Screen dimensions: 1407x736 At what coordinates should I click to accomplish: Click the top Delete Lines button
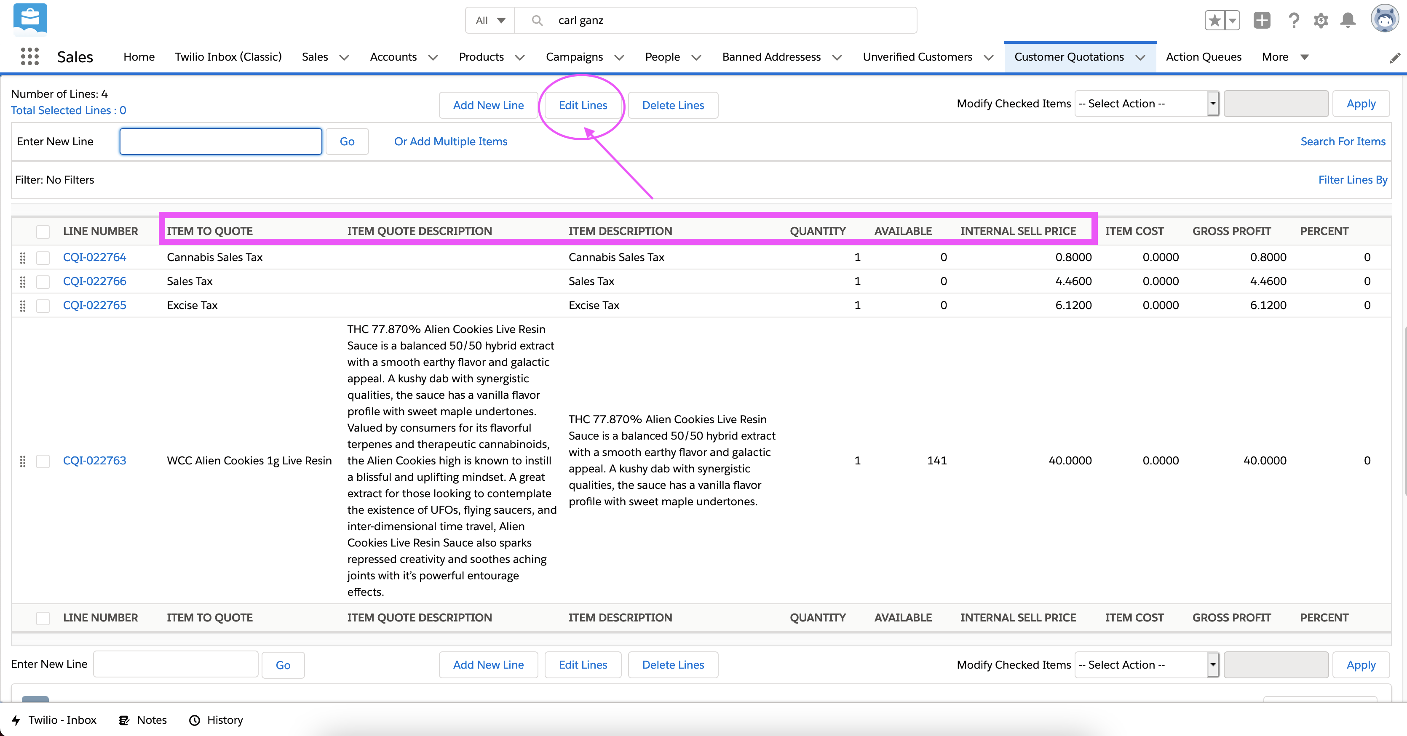[673, 105]
